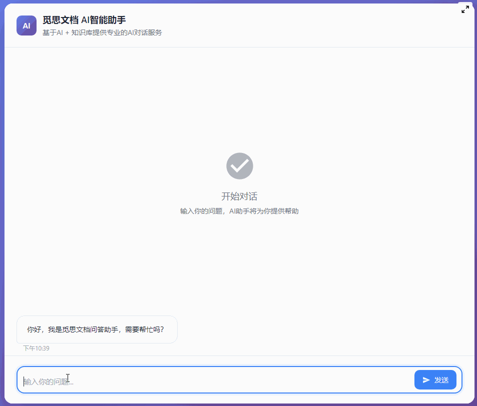Image resolution: width=477 pixels, height=406 pixels.
Task: Click the paper plane send icon
Action: [426, 380]
